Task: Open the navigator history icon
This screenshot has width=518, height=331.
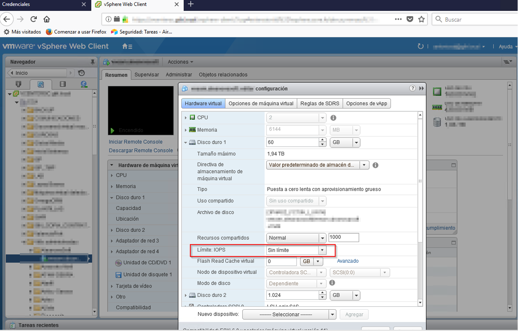Action: click(82, 73)
